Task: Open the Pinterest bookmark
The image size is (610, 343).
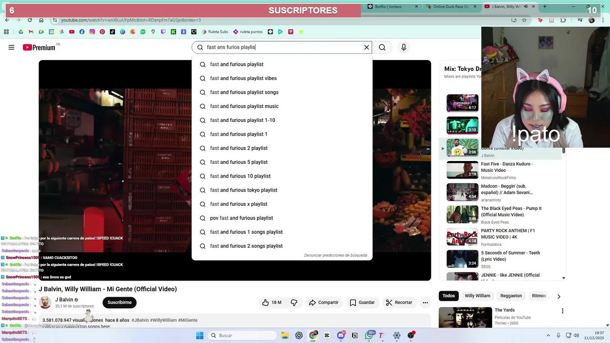Action: click(x=102, y=32)
